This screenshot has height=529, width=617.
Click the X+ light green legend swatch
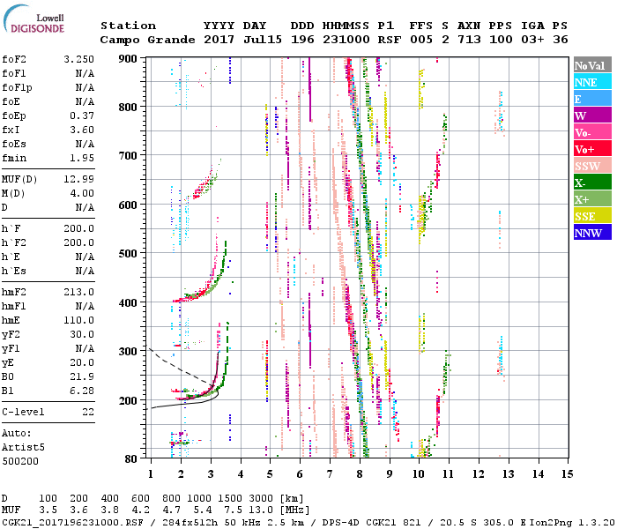click(591, 200)
